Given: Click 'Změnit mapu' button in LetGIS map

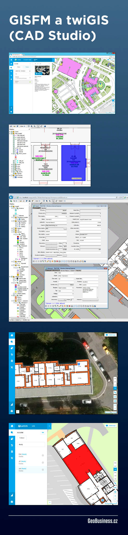Looking at the screenshot, I should tap(111, 426).
